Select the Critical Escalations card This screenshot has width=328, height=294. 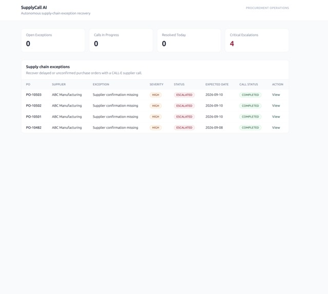[x=257, y=41]
